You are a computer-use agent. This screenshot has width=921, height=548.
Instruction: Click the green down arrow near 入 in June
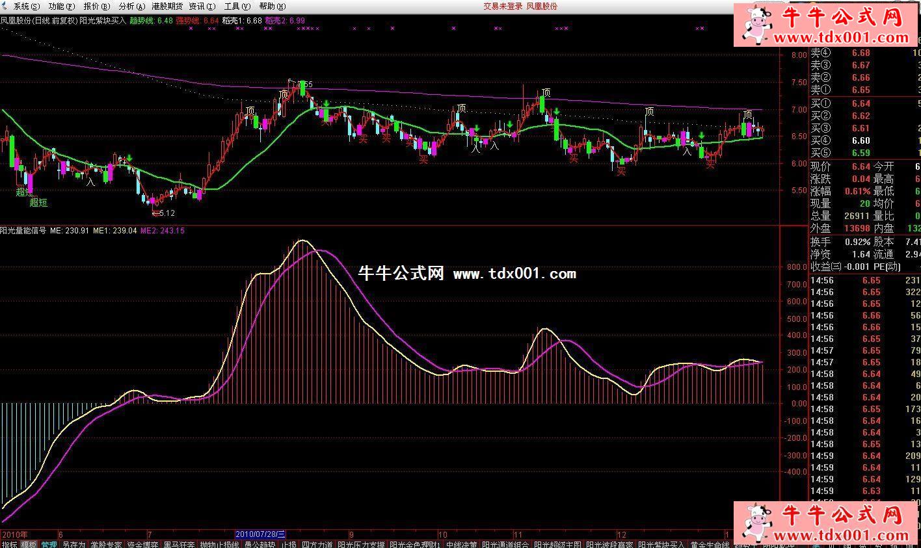[x=129, y=158]
